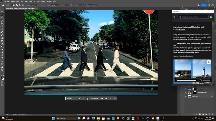Screen dimensions: 216x121
Task: Click the Share button
Action: click(204, 5)
